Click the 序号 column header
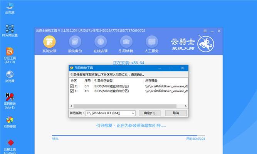Image resolution: width=257 pixels, height=154 pixels. point(87,80)
